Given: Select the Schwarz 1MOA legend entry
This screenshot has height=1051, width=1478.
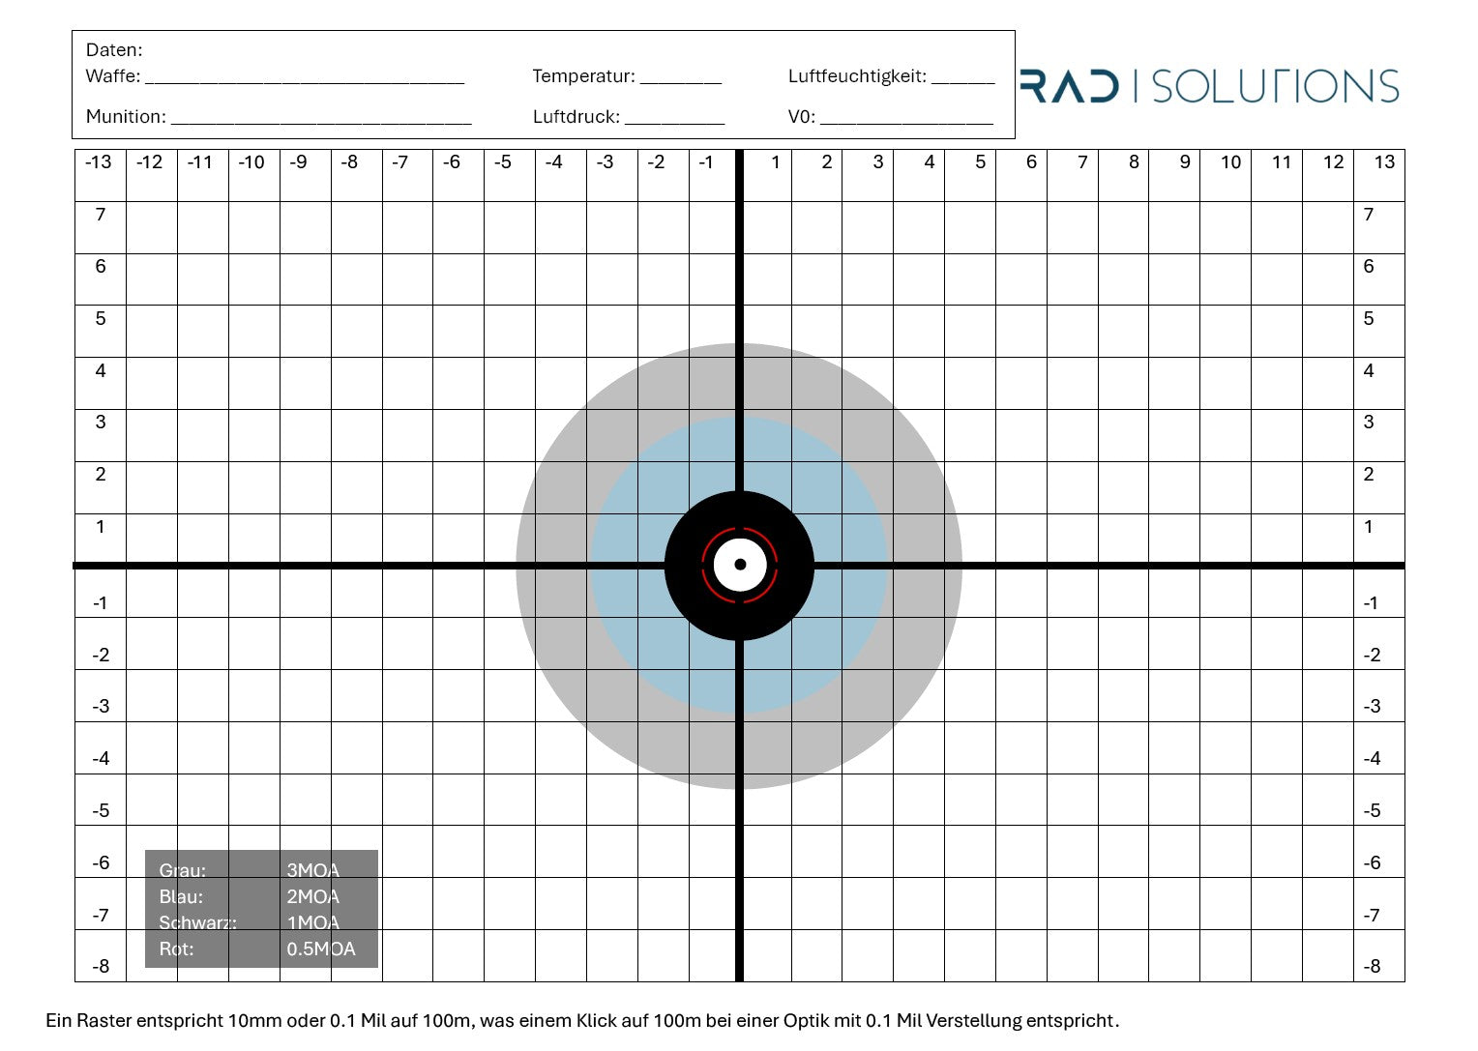Looking at the screenshot, I should [250, 922].
